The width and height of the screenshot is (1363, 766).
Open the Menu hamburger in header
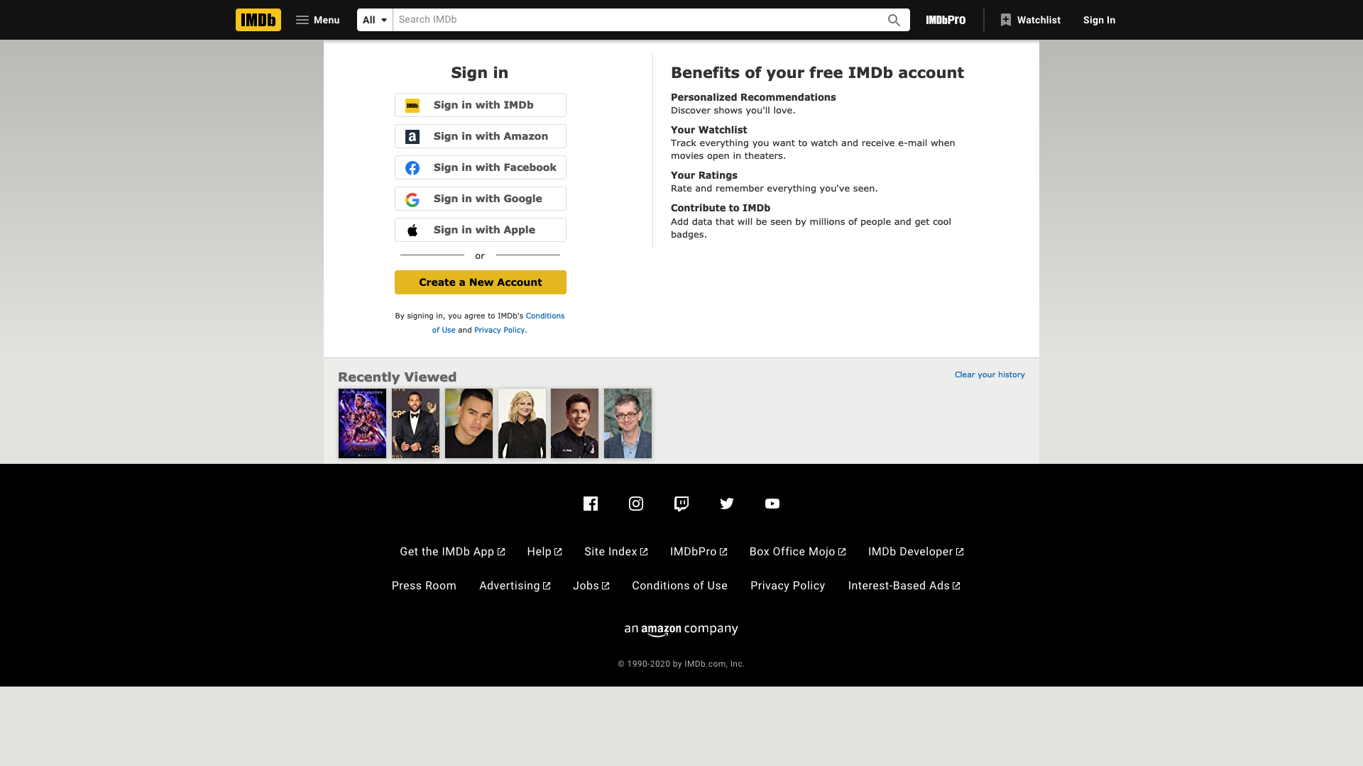click(x=317, y=20)
